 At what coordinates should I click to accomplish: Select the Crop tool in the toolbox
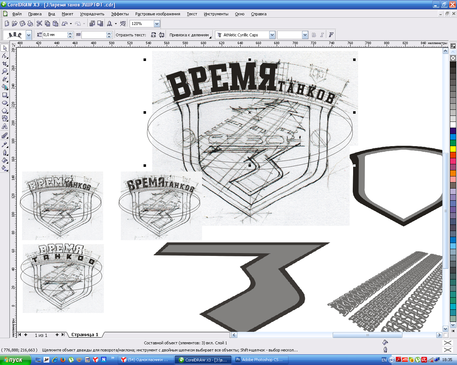pos(5,64)
